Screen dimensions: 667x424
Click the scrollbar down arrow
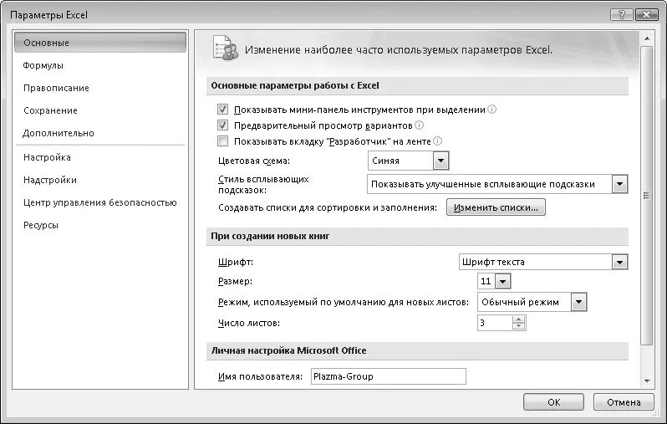tap(647, 381)
